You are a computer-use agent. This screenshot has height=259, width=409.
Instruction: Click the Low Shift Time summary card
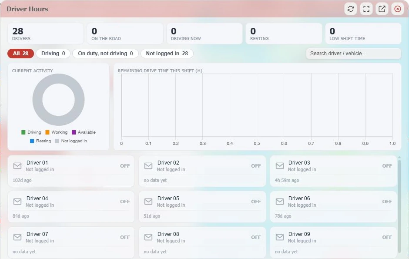pyautogui.click(x=363, y=34)
